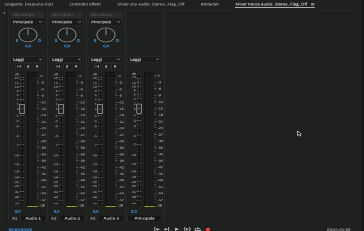Click Principale track name field

[144, 218]
